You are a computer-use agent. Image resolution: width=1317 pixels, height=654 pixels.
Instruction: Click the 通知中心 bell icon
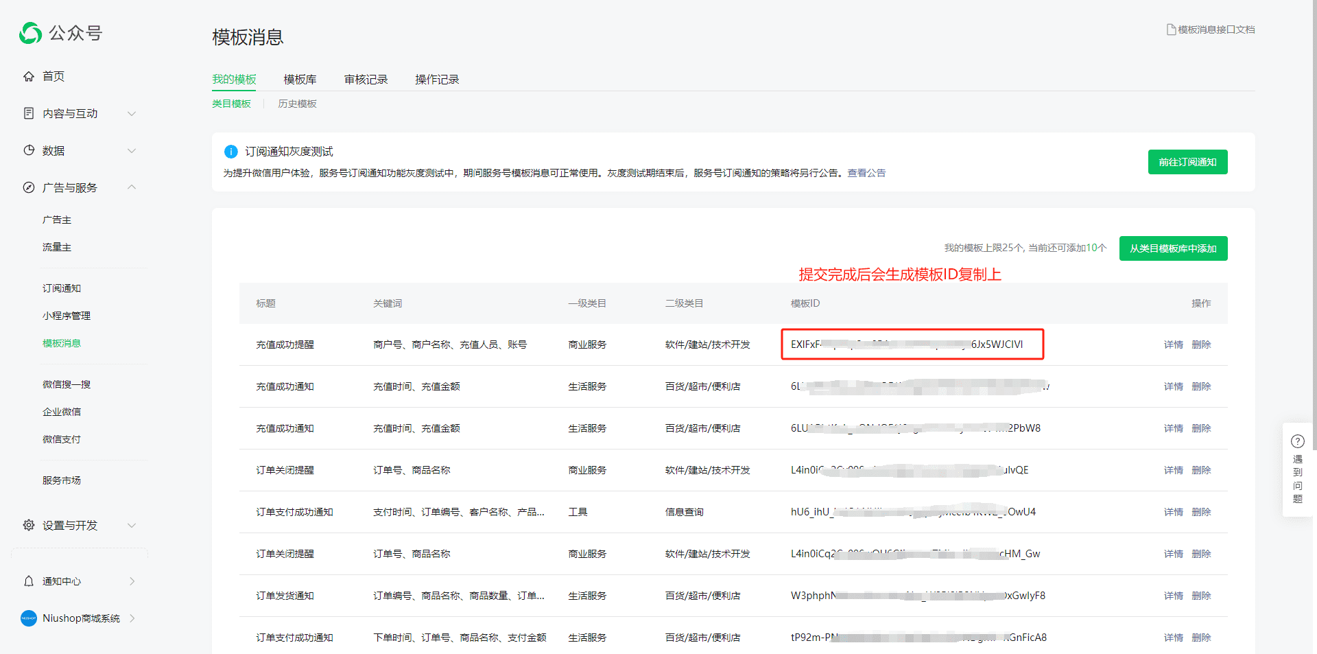coord(29,581)
